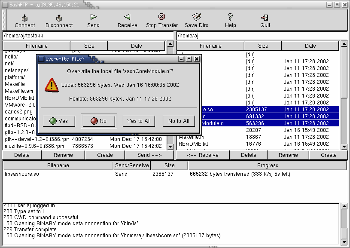Stop the current transfer from the toolbar

(161, 17)
